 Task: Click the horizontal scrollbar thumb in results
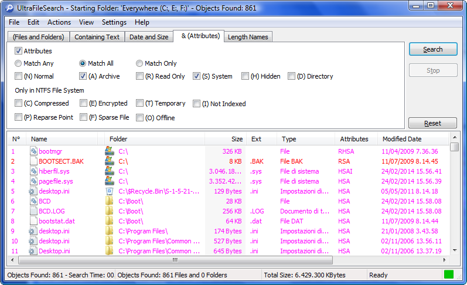tap(175, 260)
